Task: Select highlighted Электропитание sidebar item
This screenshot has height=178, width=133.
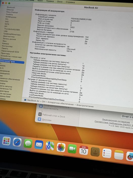Action: click(x=12, y=62)
